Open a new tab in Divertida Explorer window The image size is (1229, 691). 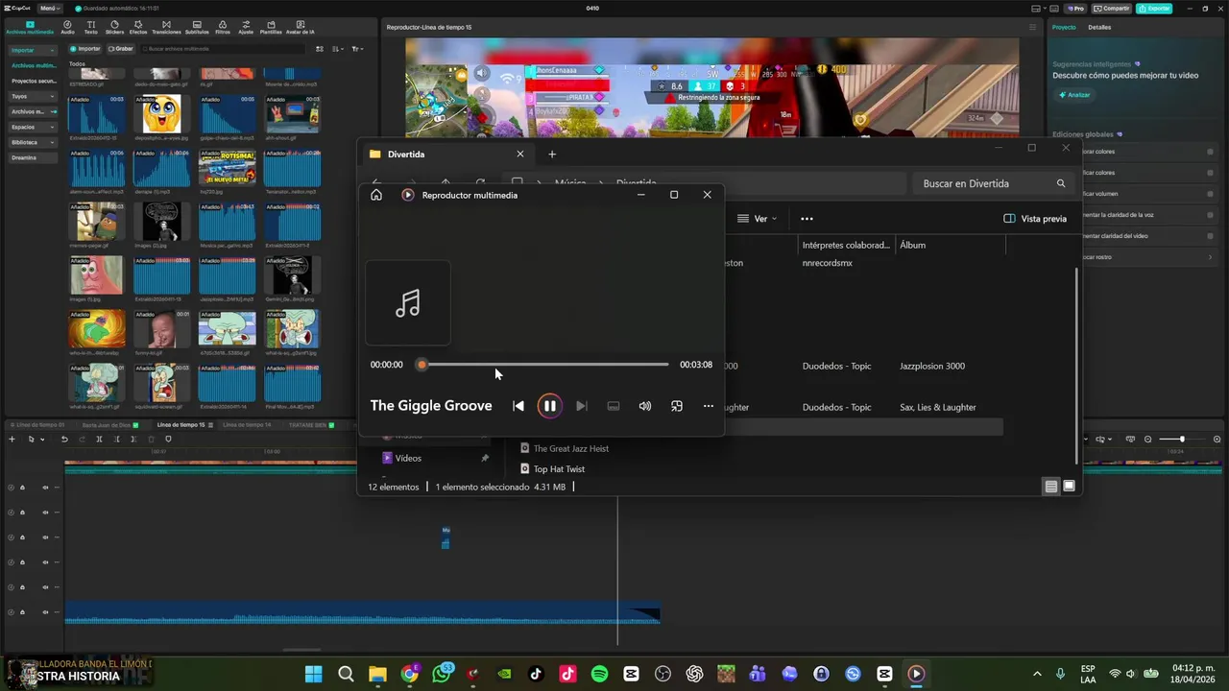[x=552, y=155]
